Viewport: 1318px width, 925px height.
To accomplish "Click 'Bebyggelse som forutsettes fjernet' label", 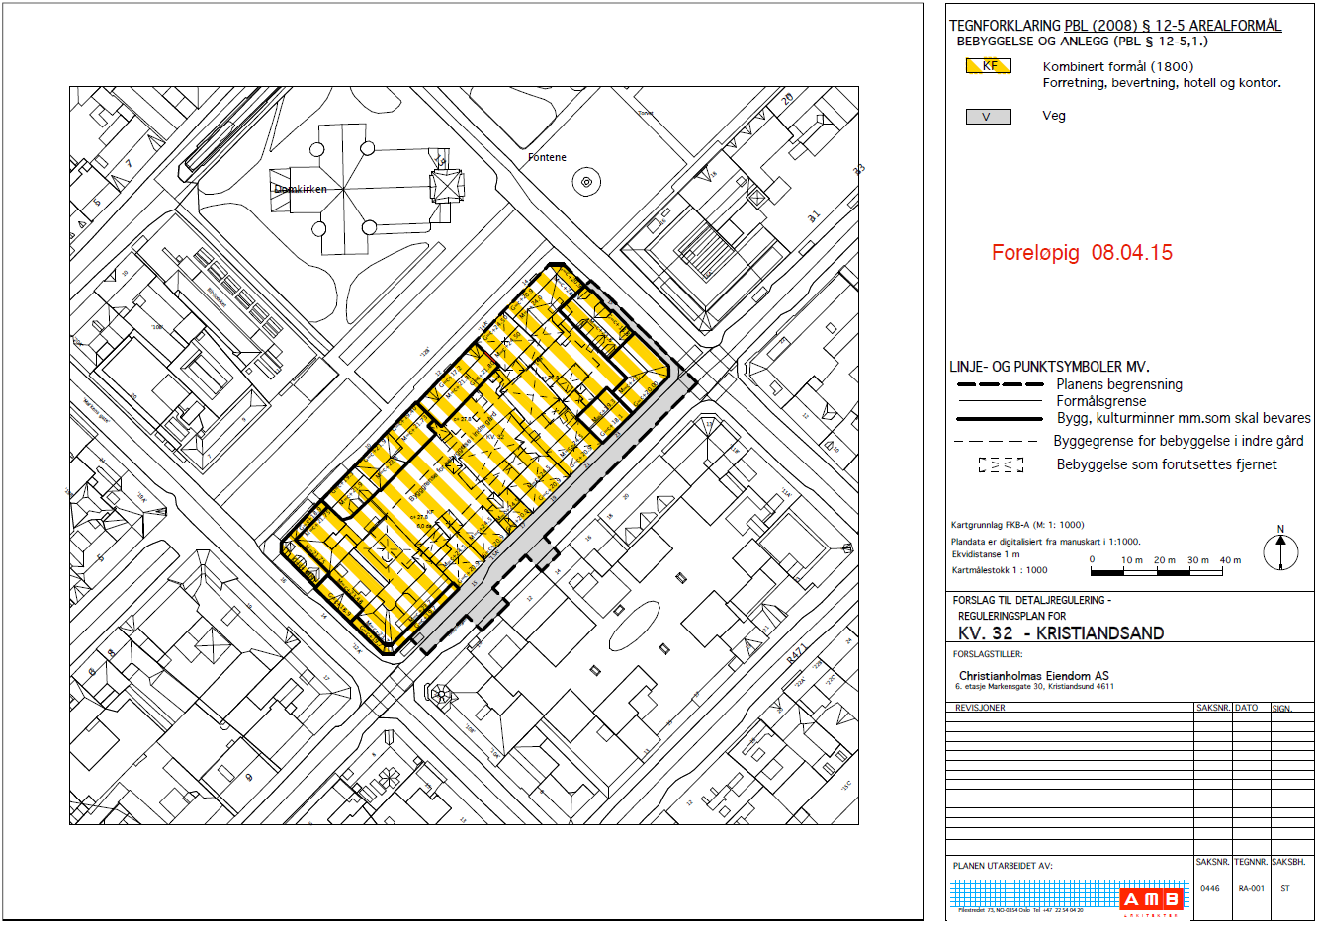I will [1167, 464].
